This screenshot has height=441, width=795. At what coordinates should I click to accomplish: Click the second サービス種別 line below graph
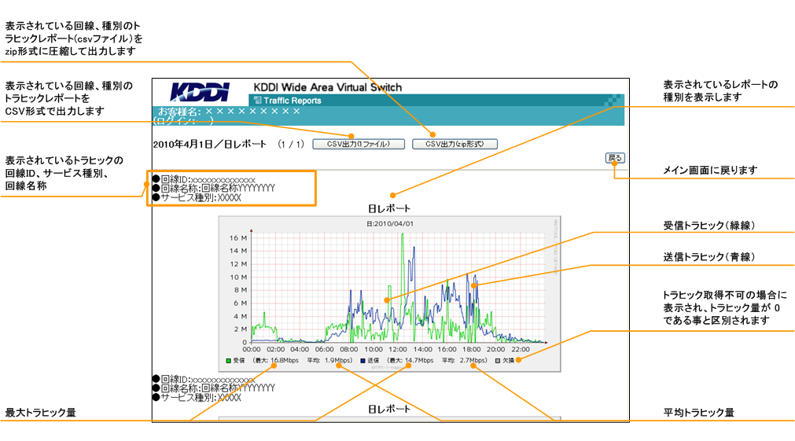tap(197, 398)
